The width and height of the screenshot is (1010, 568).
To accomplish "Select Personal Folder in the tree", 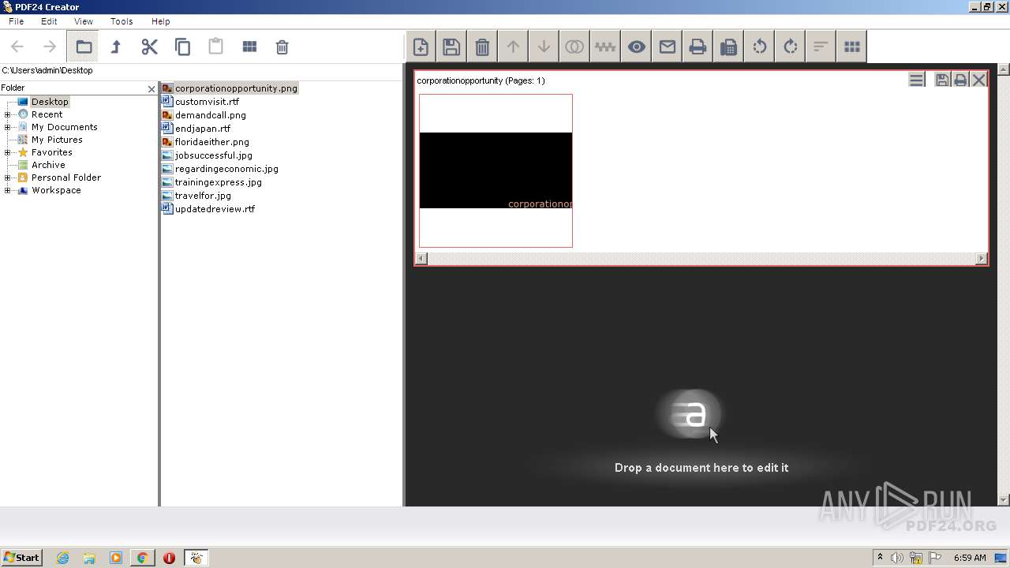I will [65, 177].
